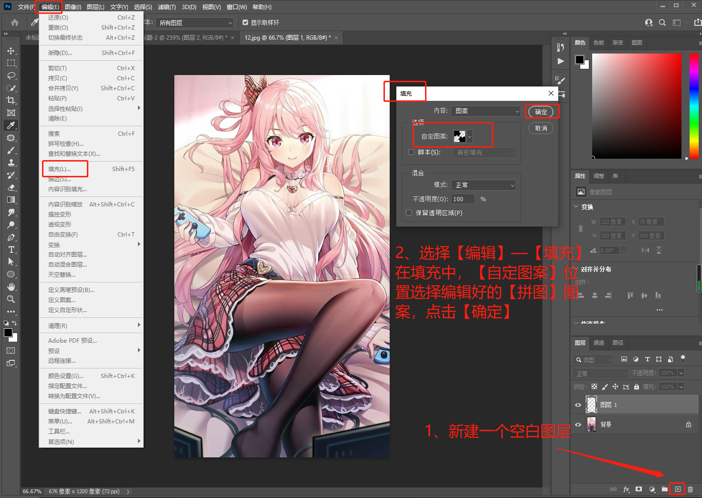Select the Hand tool
This screenshot has width=702, height=498.
[x=11, y=287]
